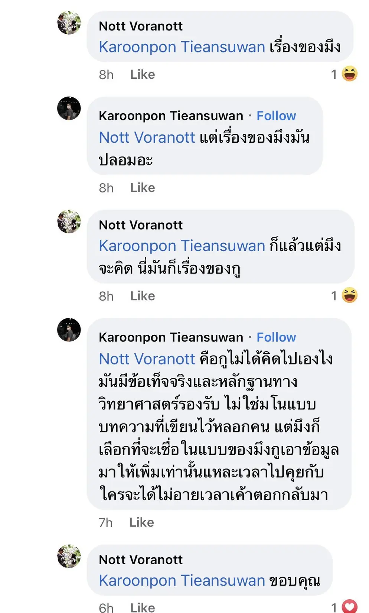Tap Karoonpon's profile picture beside the long comment
This screenshot has height=613, width=369.
69,330
